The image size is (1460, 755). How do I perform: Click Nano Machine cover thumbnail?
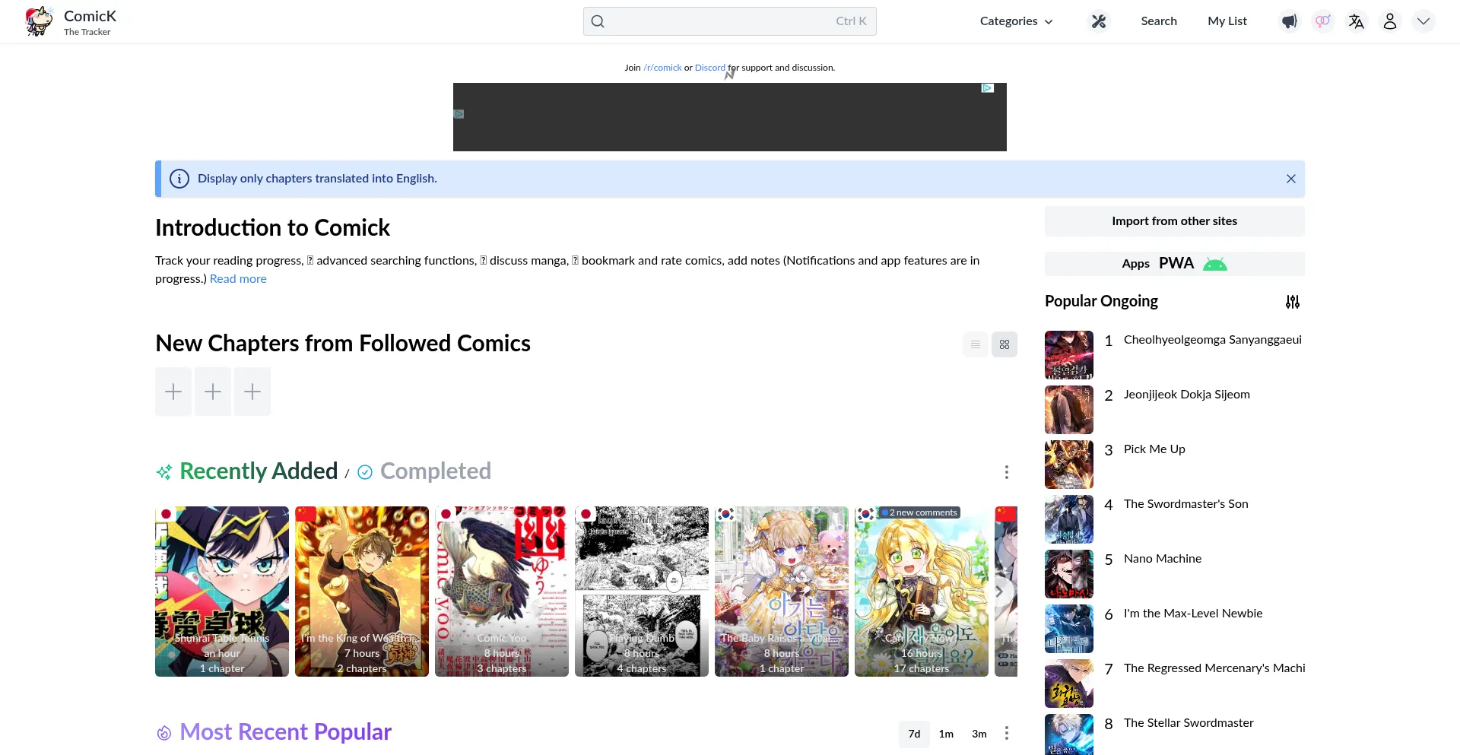(1069, 574)
